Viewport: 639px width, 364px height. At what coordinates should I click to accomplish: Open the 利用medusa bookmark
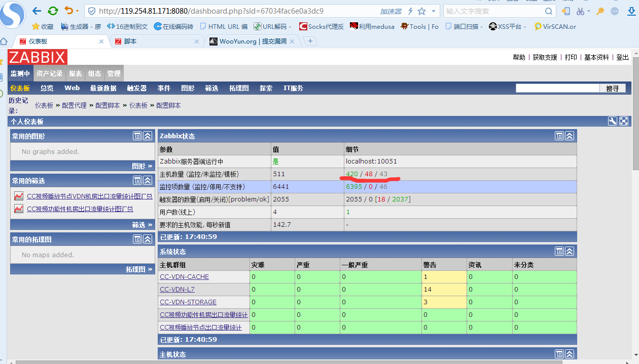click(372, 26)
